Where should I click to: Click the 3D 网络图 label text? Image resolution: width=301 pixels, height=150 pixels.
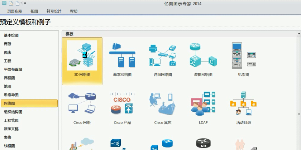point(82,74)
